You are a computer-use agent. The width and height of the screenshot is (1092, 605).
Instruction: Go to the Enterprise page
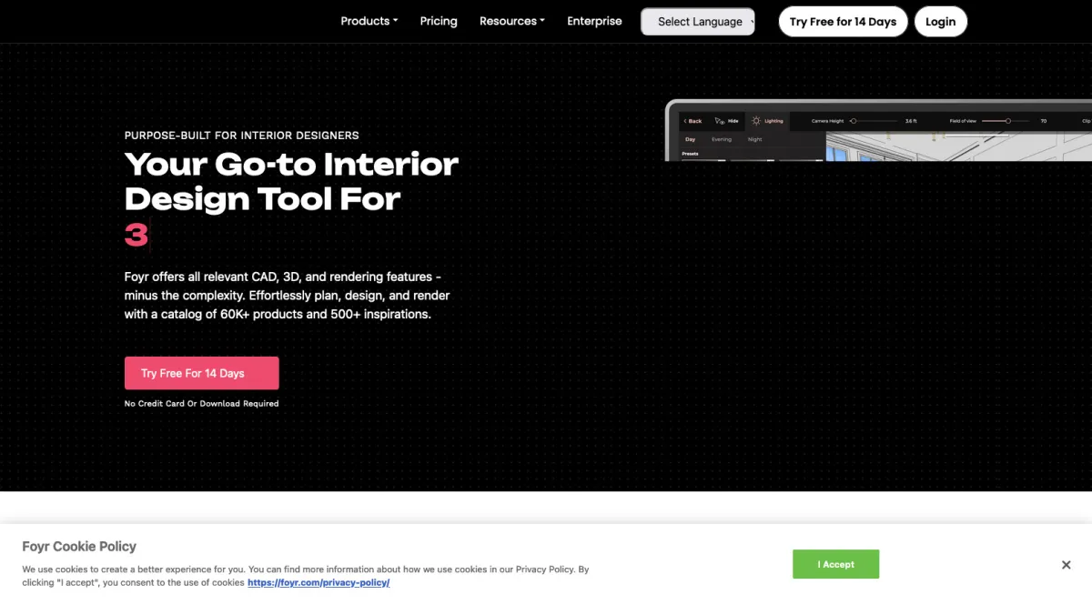(x=594, y=21)
